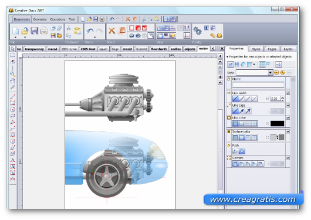Screen dimensions: 311x220
Task: Click the orange book icon in Config group
Action: click(x=219, y=36)
